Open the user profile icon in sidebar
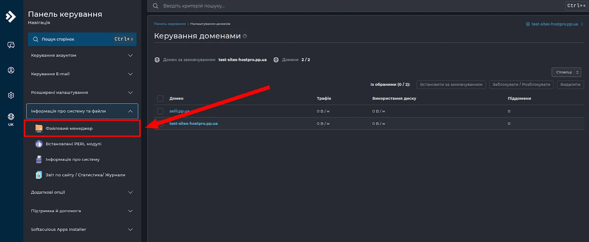The width and height of the screenshot is (589, 242). pos(11,70)
